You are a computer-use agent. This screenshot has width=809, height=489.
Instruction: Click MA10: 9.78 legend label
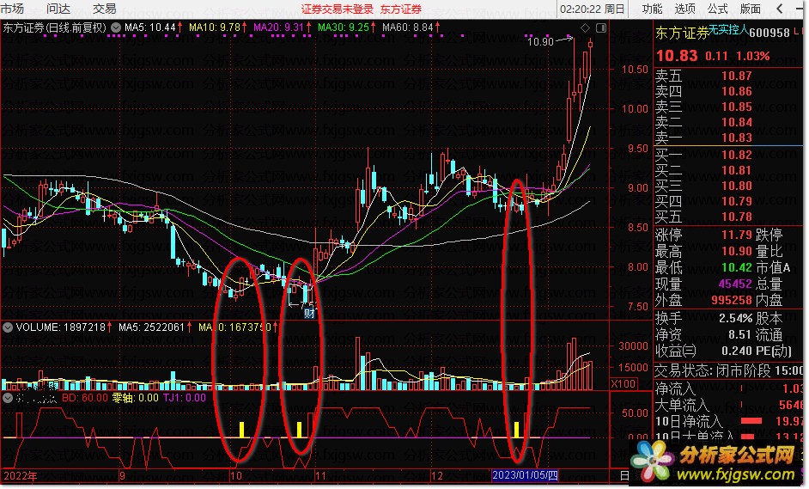tap(215, 28)
